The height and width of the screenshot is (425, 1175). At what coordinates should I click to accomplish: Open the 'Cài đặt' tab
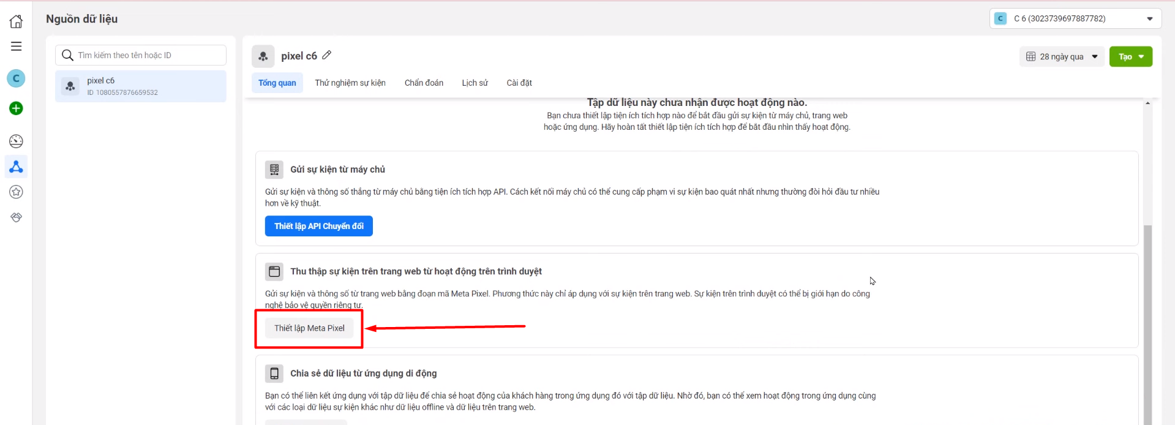(x=519, y=83)
